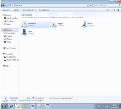Open the Compartilhar com dropdown menu
121x109 pixels.
pos(29,10)
